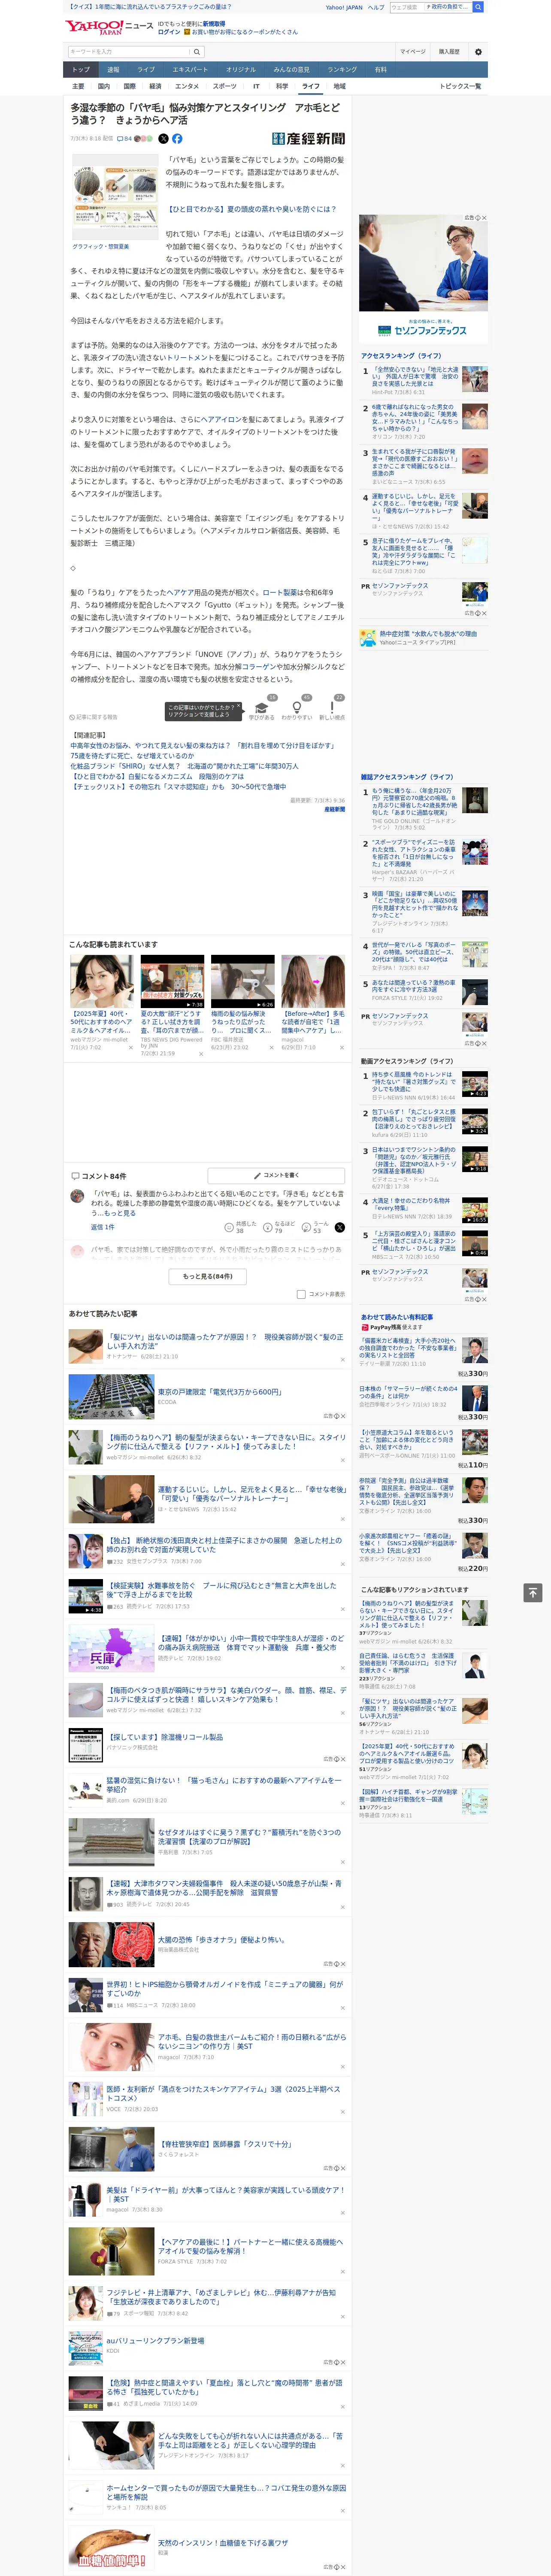Share the article on X
Viewport: 551px width, 2576px height.
(x=164, y=139)
